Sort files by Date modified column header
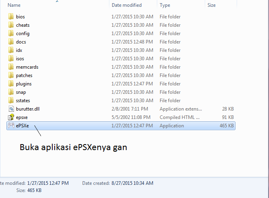Image resolution: width=269 pixels, height=198 pixels. click(127, 5)
